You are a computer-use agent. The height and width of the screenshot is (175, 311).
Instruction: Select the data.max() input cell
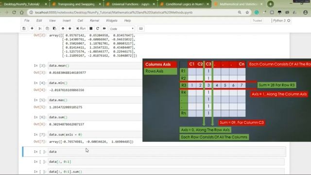[x=95, y=100]
